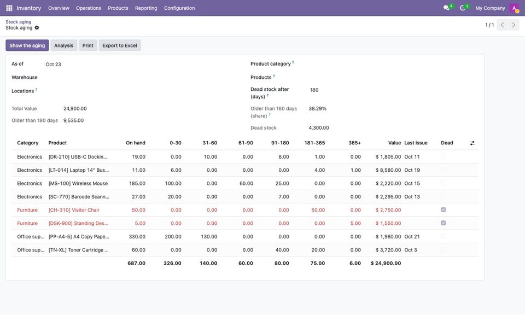
Task: Click the Analysis button
Action: [x=63, y=45]
